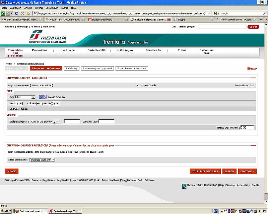Click the system tray clock 11:49
The image size is (268, 214).
tap(262, 211)
